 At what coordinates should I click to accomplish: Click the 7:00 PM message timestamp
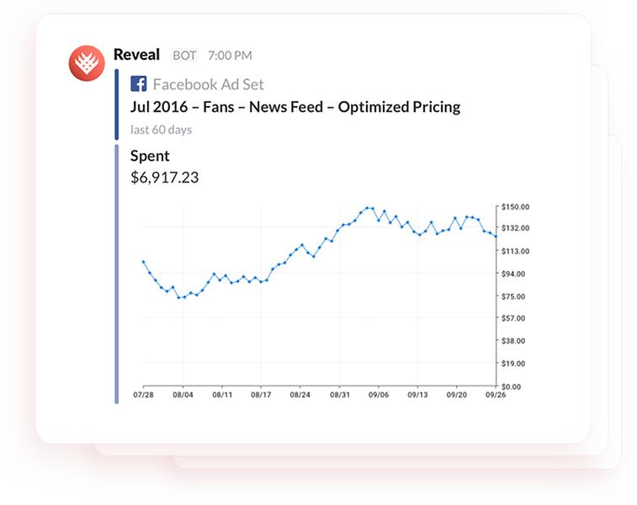click(230, 56)
